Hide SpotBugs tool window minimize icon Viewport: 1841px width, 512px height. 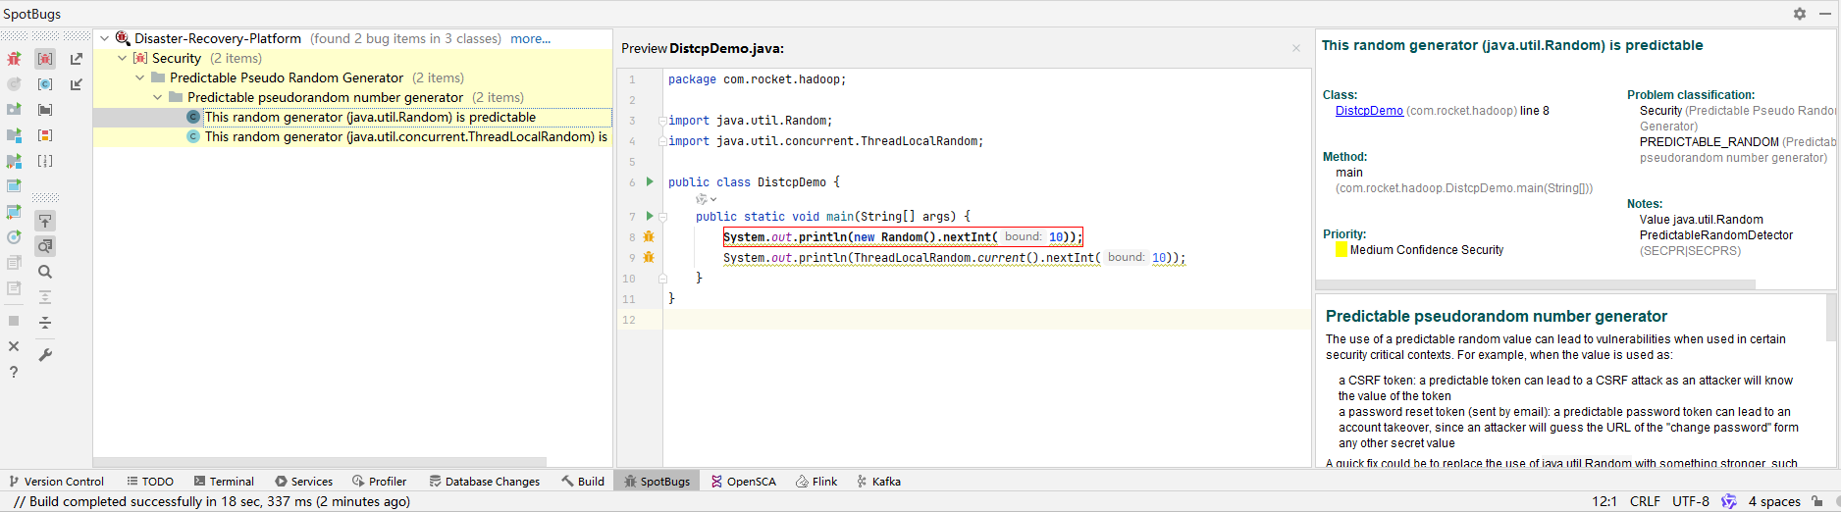tap(1826, 14)
